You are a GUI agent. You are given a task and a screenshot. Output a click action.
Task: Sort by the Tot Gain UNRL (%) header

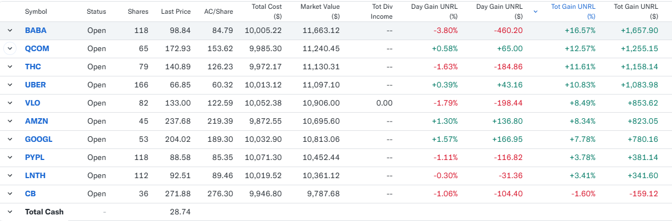click(573, 12)
